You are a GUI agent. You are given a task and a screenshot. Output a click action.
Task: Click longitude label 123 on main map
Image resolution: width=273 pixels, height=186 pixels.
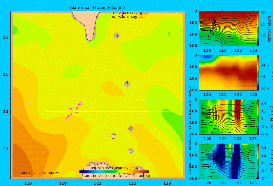167,183
